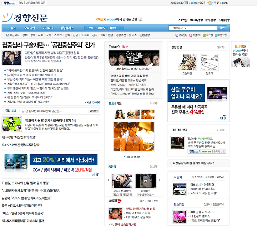Click the 로그인 login icon link
Screen dimensions: 257x226
208,35
